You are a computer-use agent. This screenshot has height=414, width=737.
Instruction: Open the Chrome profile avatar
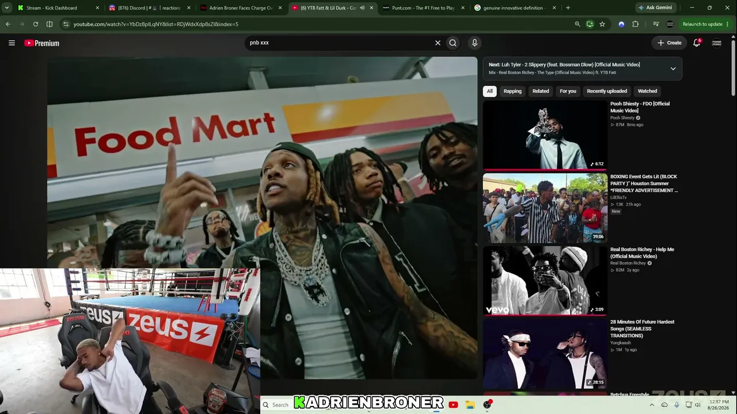coord(670,24)
